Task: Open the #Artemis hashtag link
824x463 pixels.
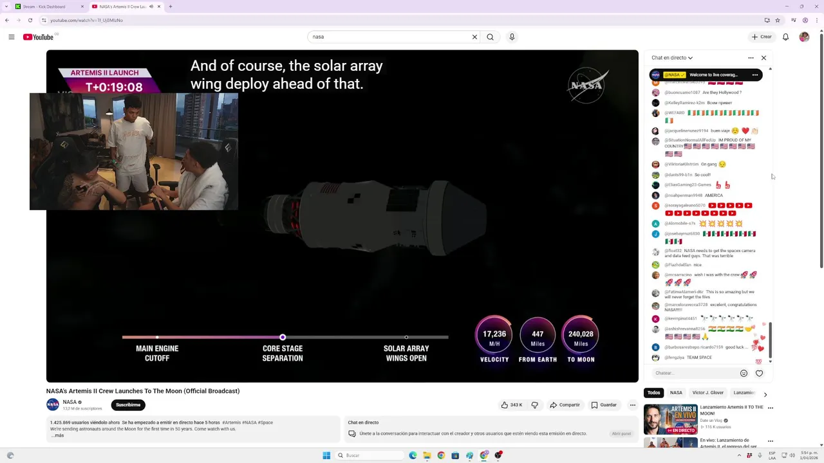Action: tap(231, 422)
